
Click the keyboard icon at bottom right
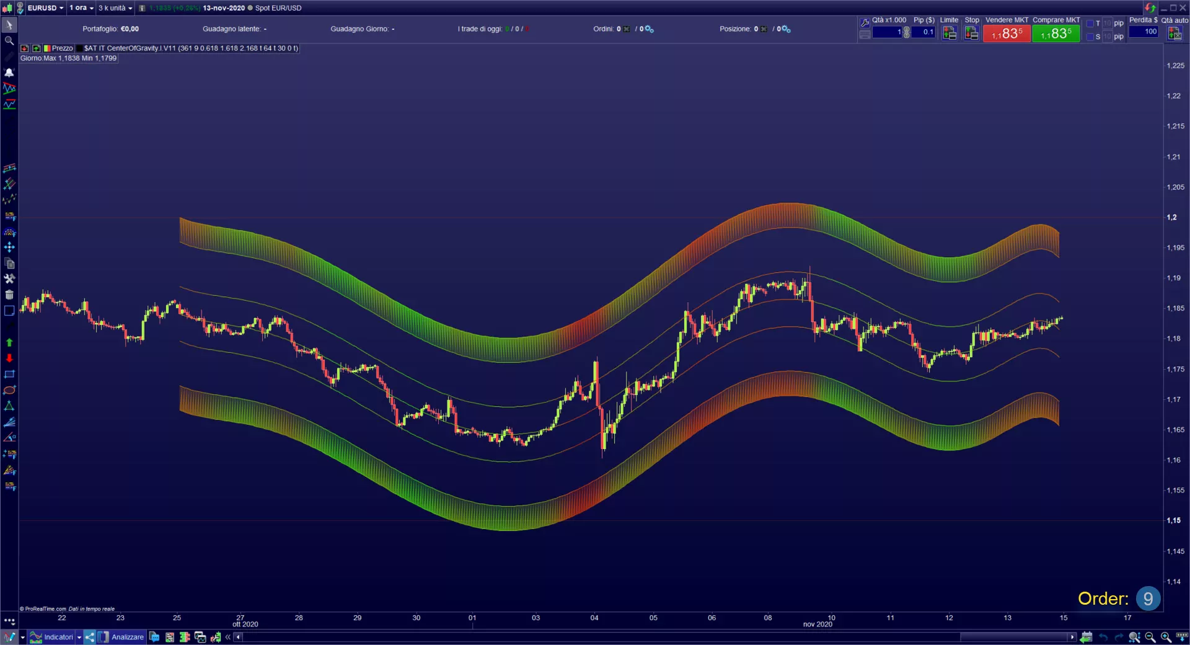pos(1182,637)
